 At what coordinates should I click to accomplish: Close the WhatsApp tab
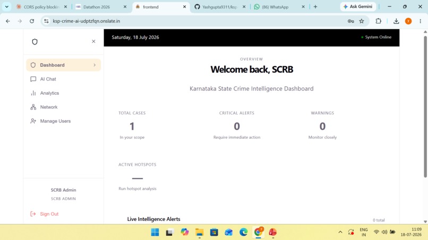coord(303,7)
